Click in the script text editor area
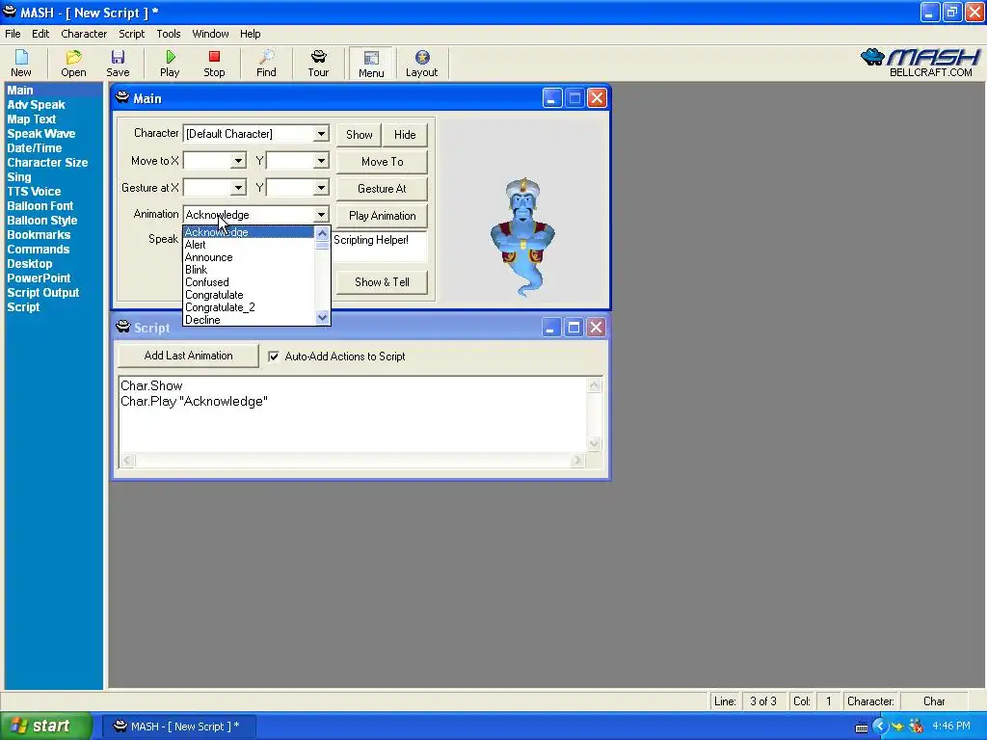This screenshot has width=987, height=740. coord(353,414)
